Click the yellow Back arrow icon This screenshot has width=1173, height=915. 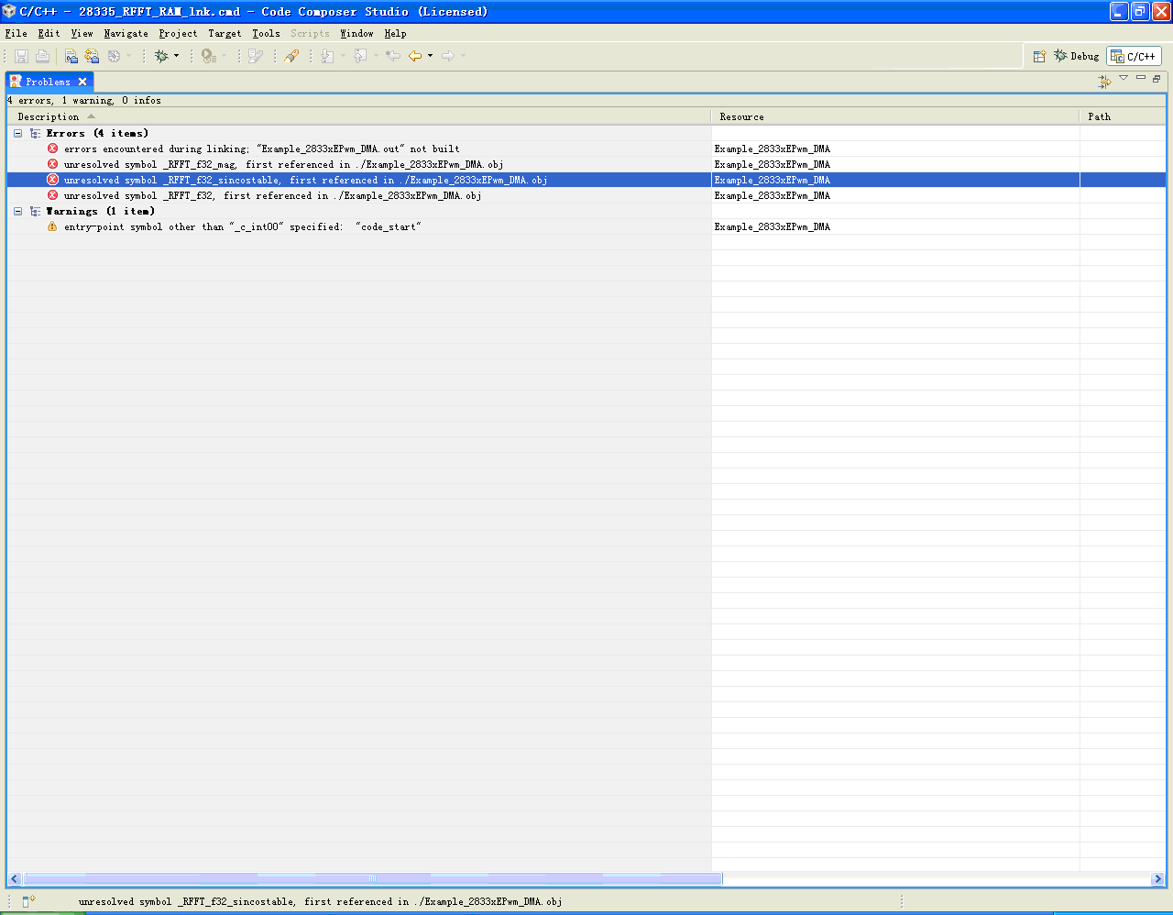point(415,56)
